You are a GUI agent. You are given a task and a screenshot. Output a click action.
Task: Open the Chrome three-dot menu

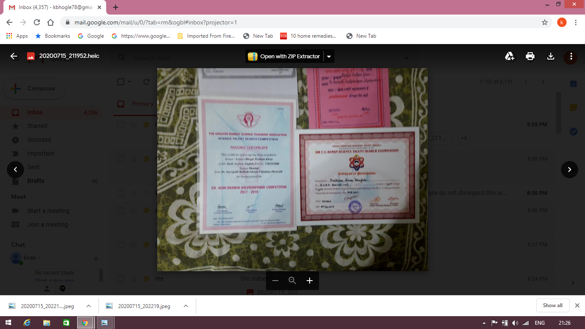pyautogui.click(x=576, y=22)
